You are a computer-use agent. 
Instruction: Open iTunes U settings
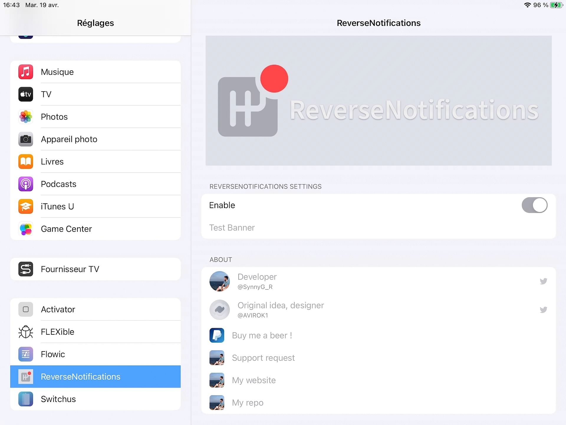tap(96, 206)
